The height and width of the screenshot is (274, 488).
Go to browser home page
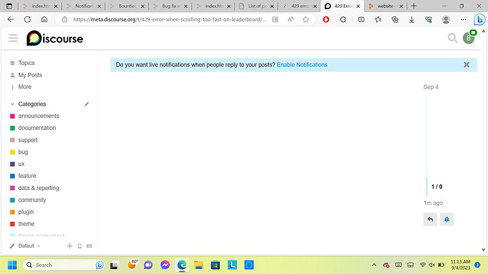coord(44,19)
